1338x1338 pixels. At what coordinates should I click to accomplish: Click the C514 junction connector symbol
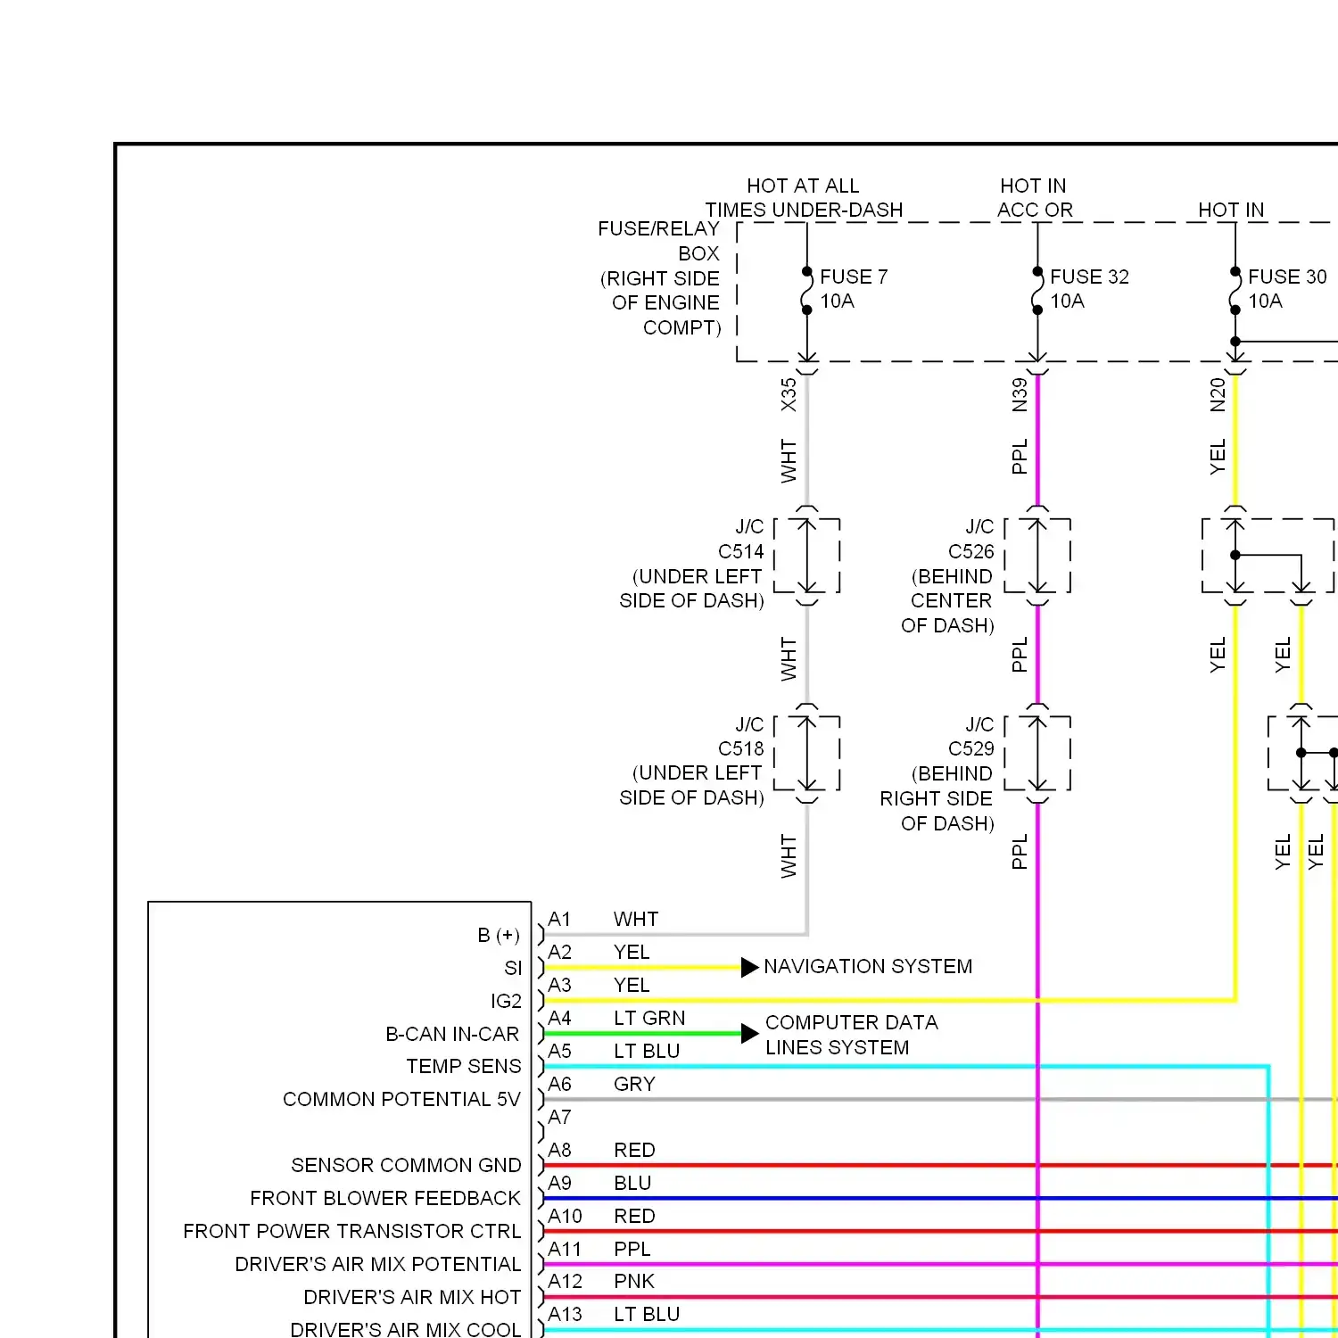(807, 556)
